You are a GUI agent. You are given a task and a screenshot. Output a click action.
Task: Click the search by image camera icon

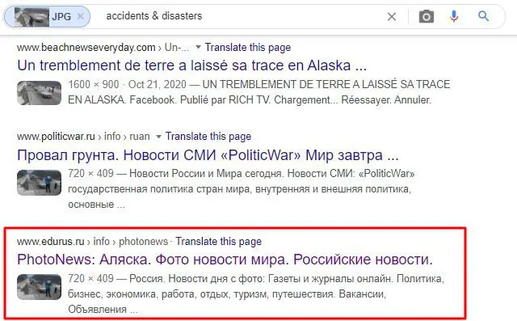point(426,16)
